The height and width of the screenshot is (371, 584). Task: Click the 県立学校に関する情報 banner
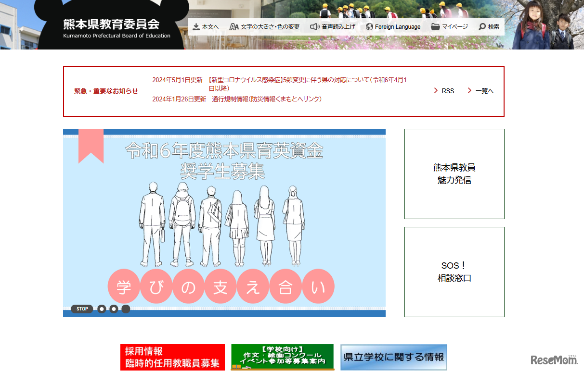pyautogui.click(x=393, y=357)
